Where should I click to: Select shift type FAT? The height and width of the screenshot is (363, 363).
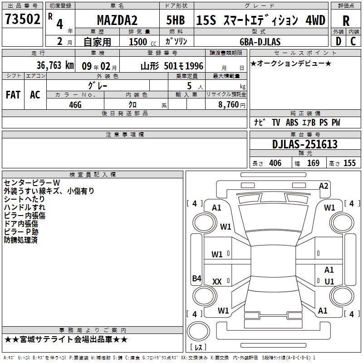coord(13,95)
